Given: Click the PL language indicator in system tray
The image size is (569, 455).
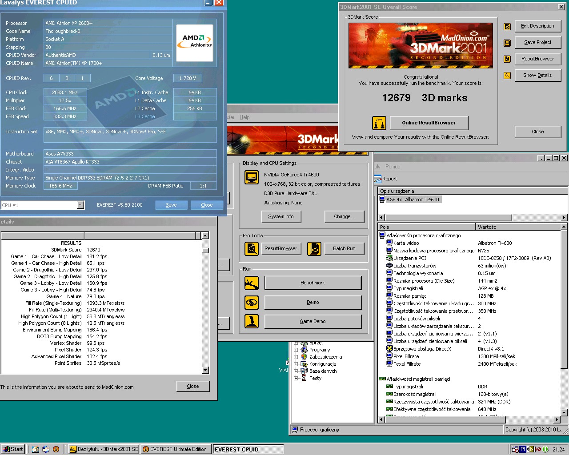Looking at the screenshot, I should click(x=523, y=449).
